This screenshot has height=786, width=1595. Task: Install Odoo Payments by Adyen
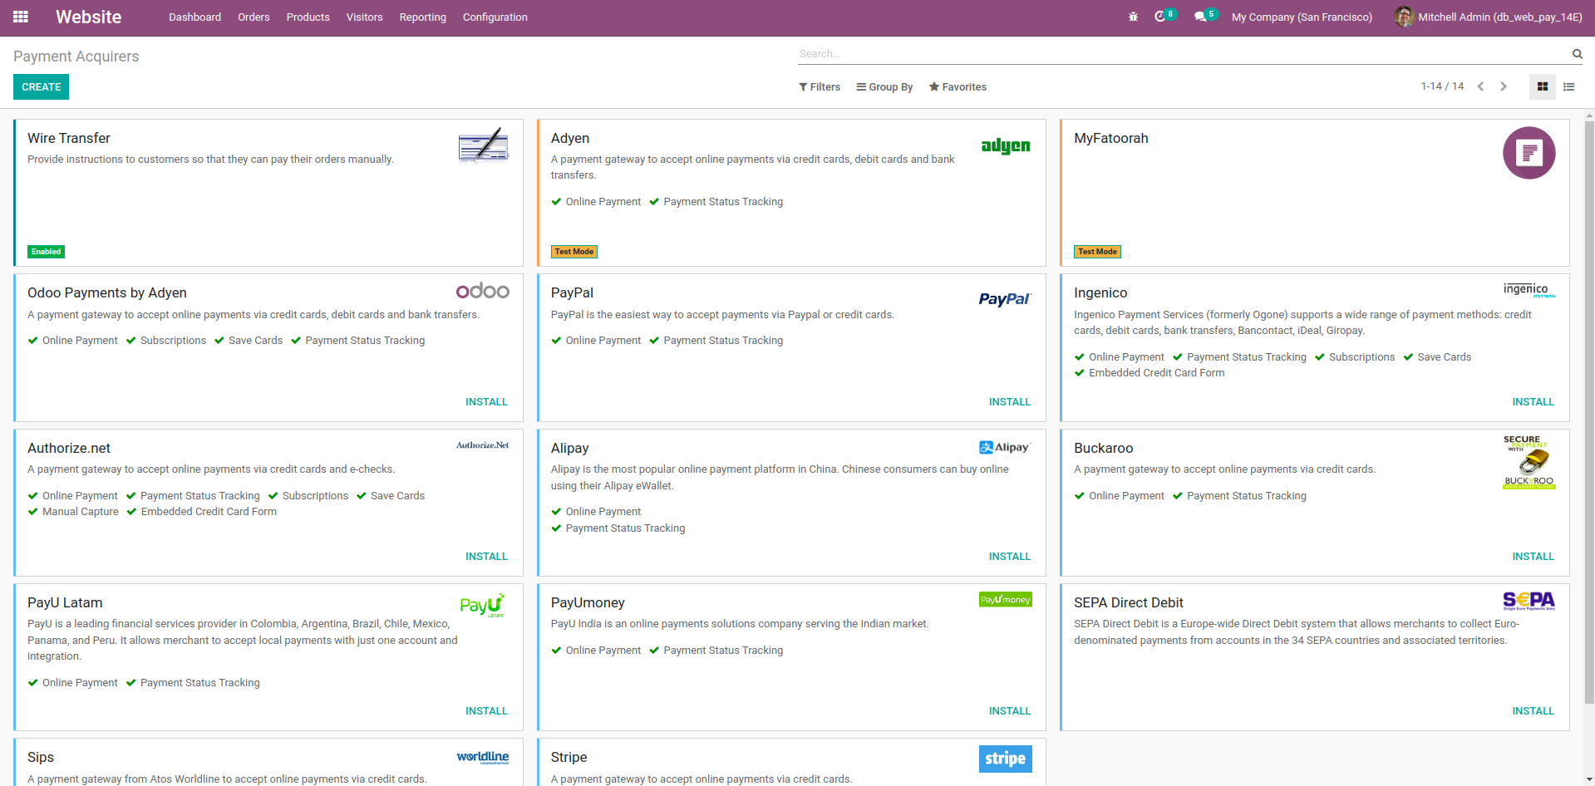point(486,402)
